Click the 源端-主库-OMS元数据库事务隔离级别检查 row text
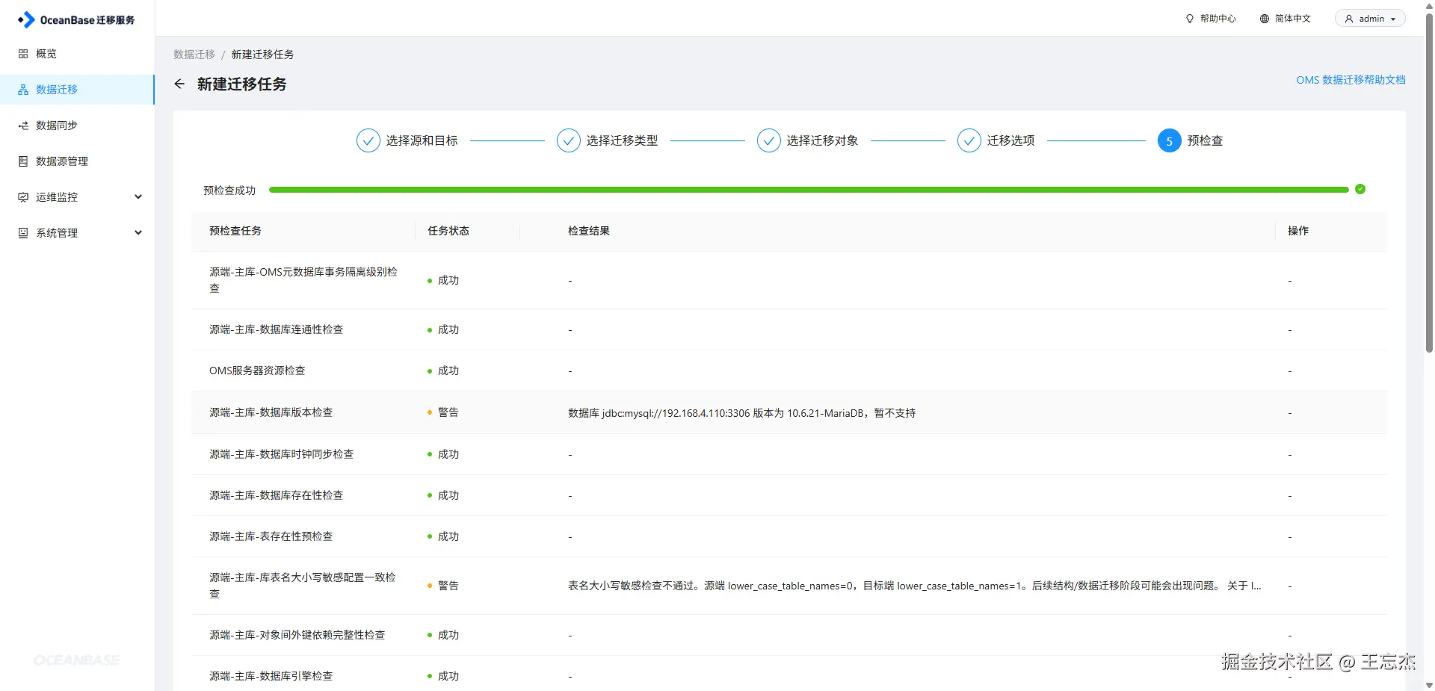Image resolution: width=1435 pixels, height=691 pixels. [x=303, y=280]
